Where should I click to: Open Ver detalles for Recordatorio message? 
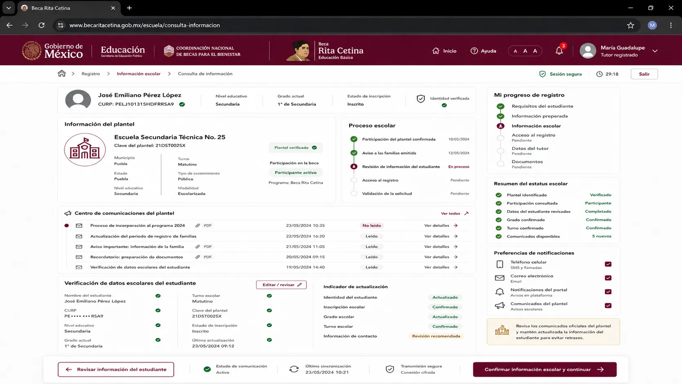441,257
